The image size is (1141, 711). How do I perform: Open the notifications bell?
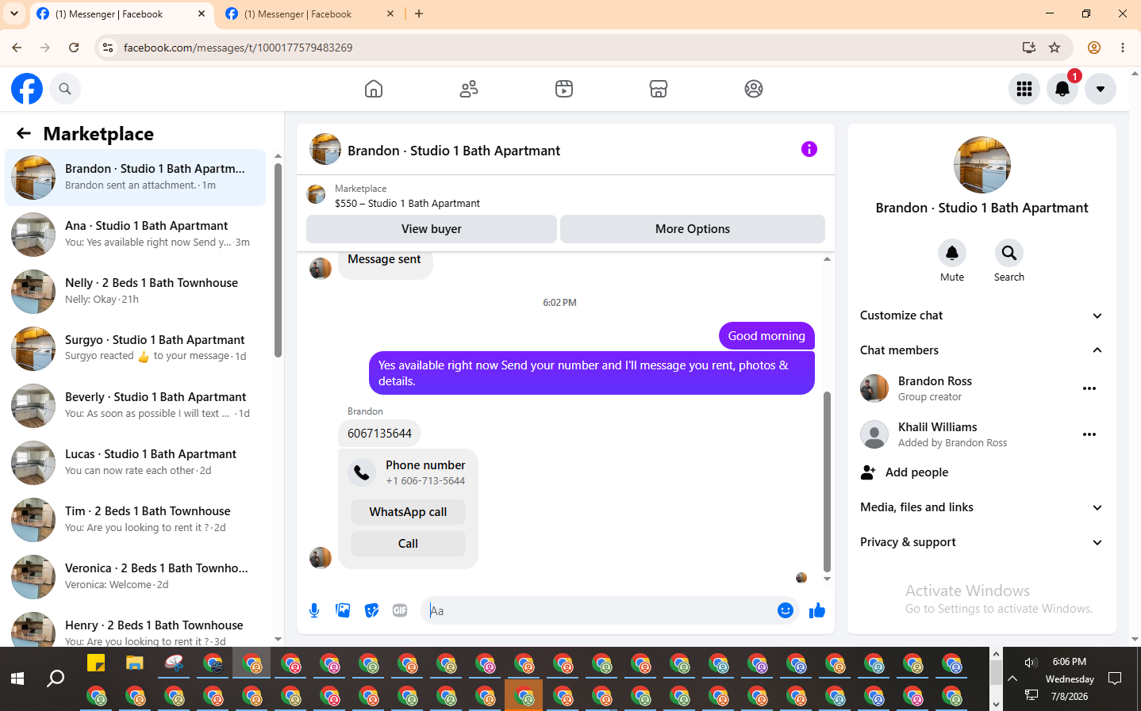pos(1062,89)
